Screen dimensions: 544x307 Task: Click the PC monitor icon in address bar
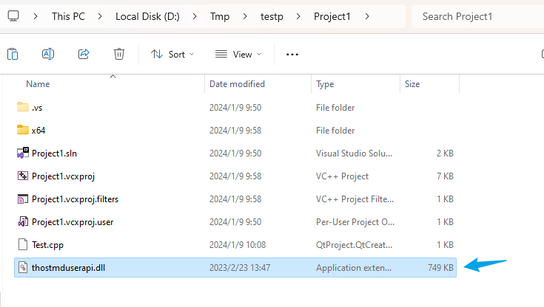(13, 16)
